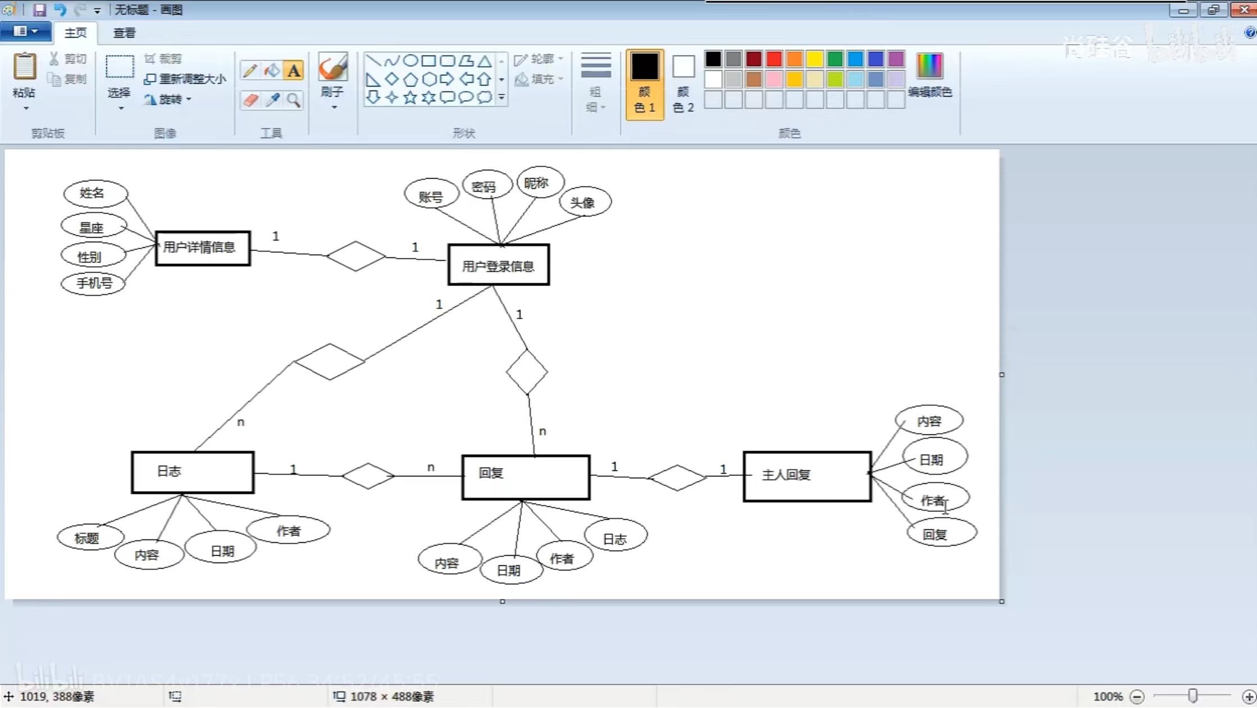Open the Outline (轮廓) dropdown
The width and height of the screenshot is (1257, 708).
click(x=539, y=59)
